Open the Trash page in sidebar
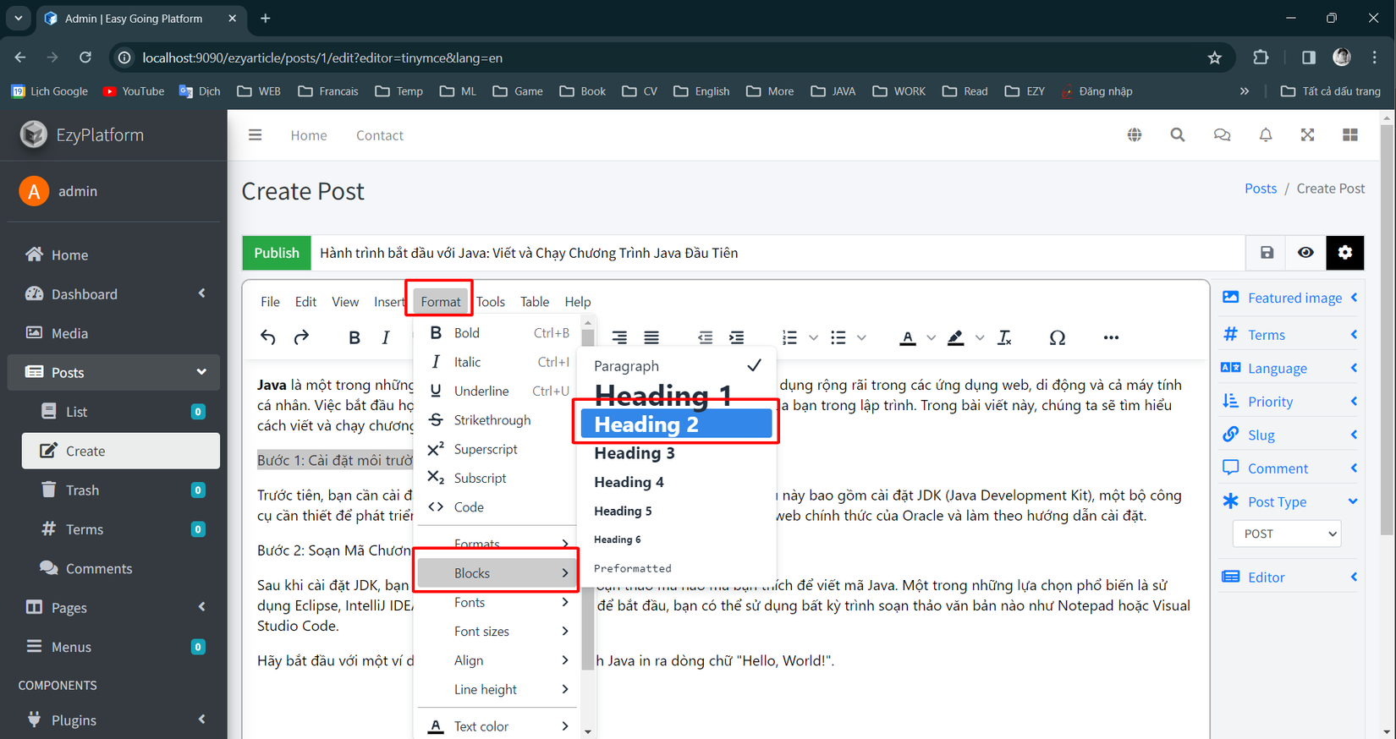Viewport: 1396px width, 739px height. 121,490
